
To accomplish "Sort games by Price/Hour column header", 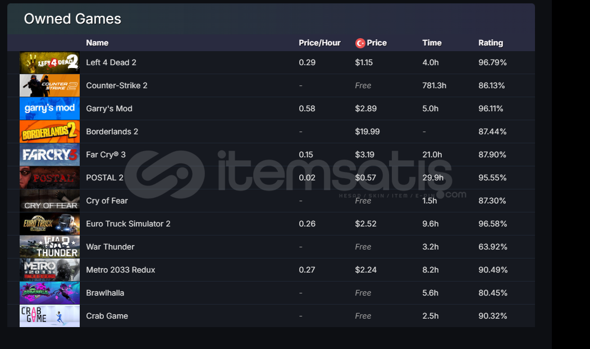I will click(x=319, y=43).
